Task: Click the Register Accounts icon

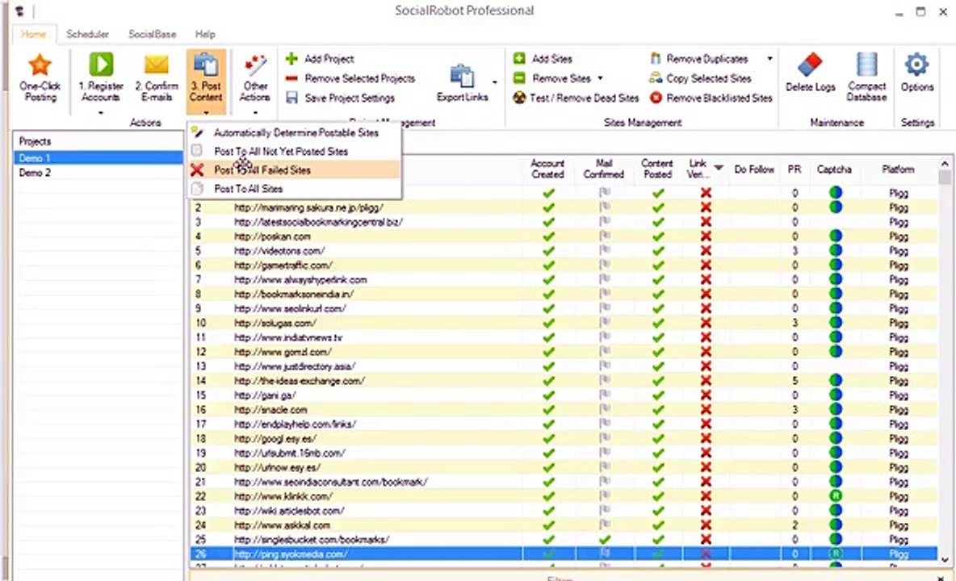Action: [x=101, y=64]
